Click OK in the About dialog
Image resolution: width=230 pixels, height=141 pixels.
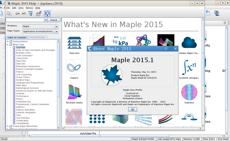(133, 109)
